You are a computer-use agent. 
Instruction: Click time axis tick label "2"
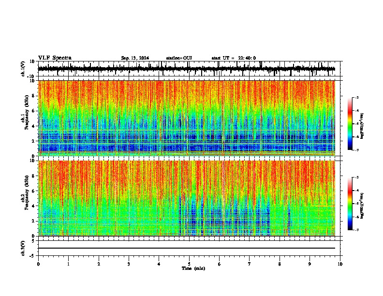[99, 264]
